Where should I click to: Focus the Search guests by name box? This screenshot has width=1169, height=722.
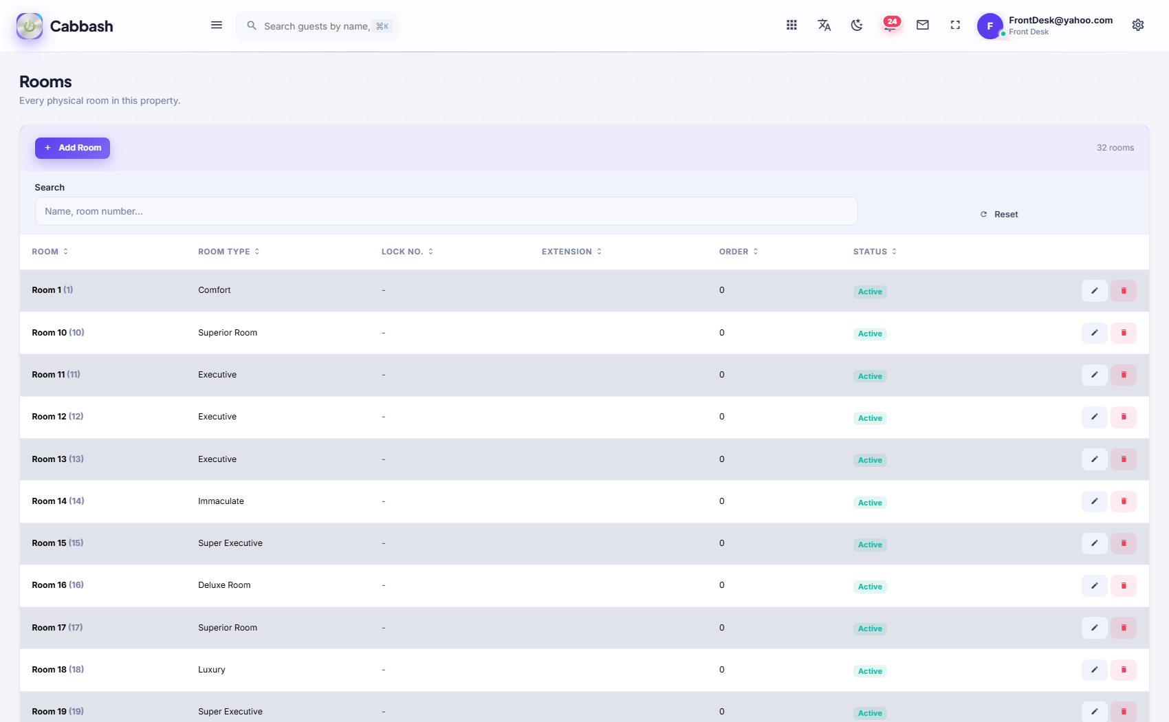(x=317, y=26)
